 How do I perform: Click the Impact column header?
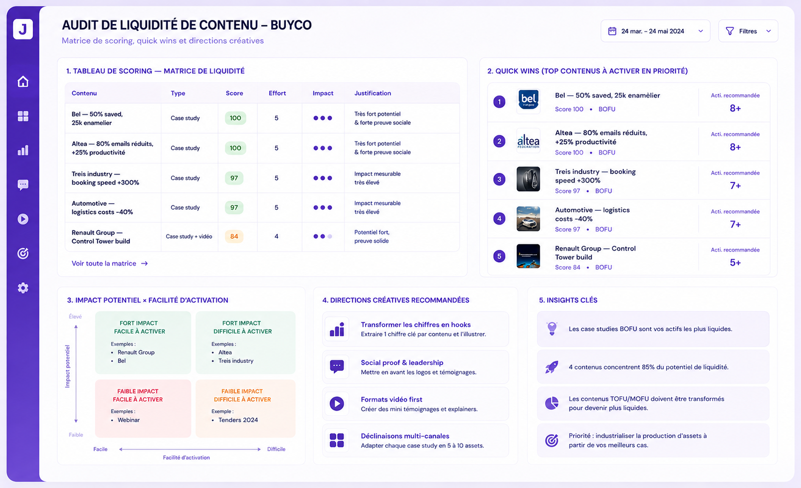(x=323, y=93)
